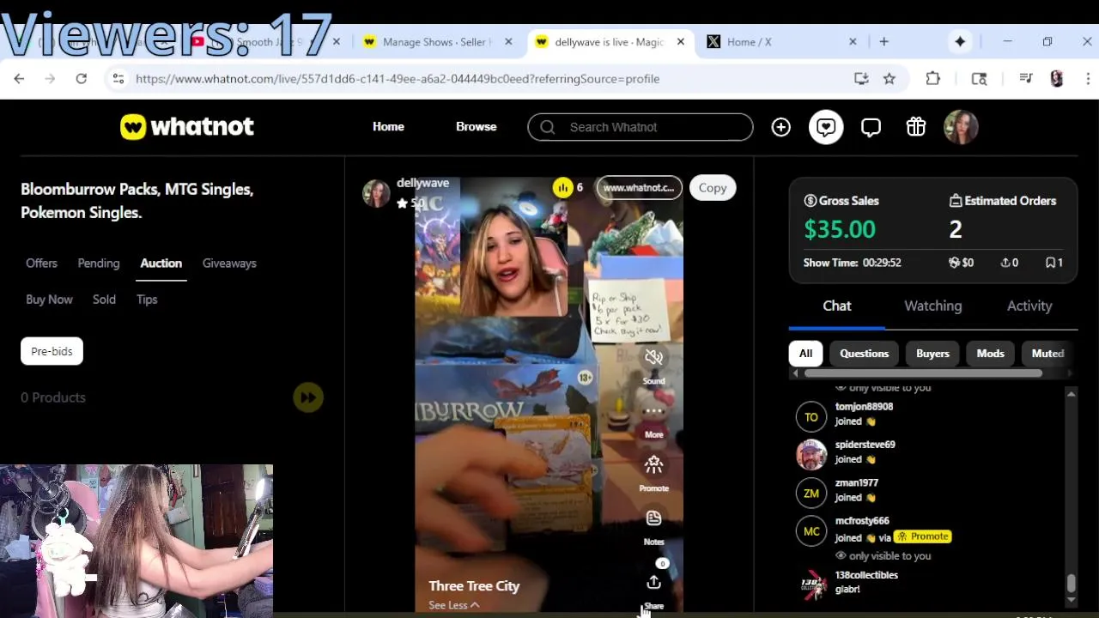Select the Chat tab

pos(837,306)
